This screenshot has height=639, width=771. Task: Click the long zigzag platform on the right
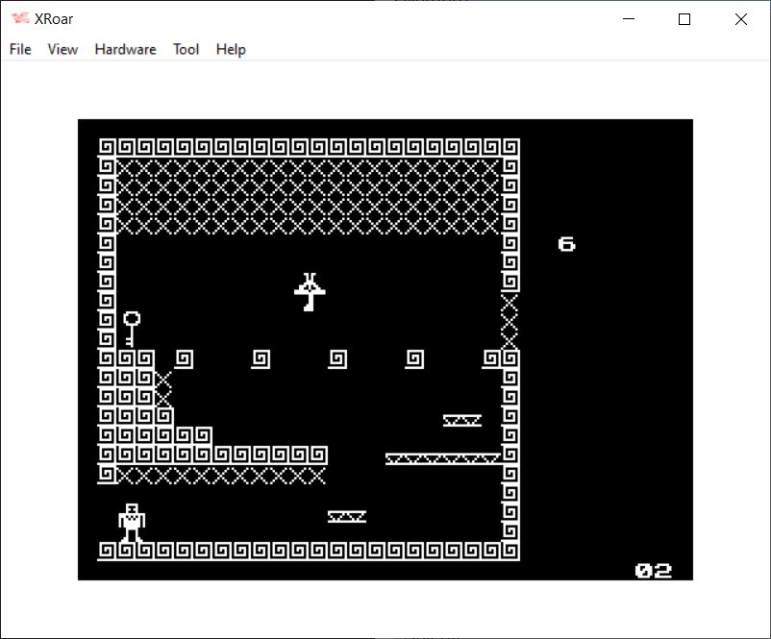[x=442, y=459]
